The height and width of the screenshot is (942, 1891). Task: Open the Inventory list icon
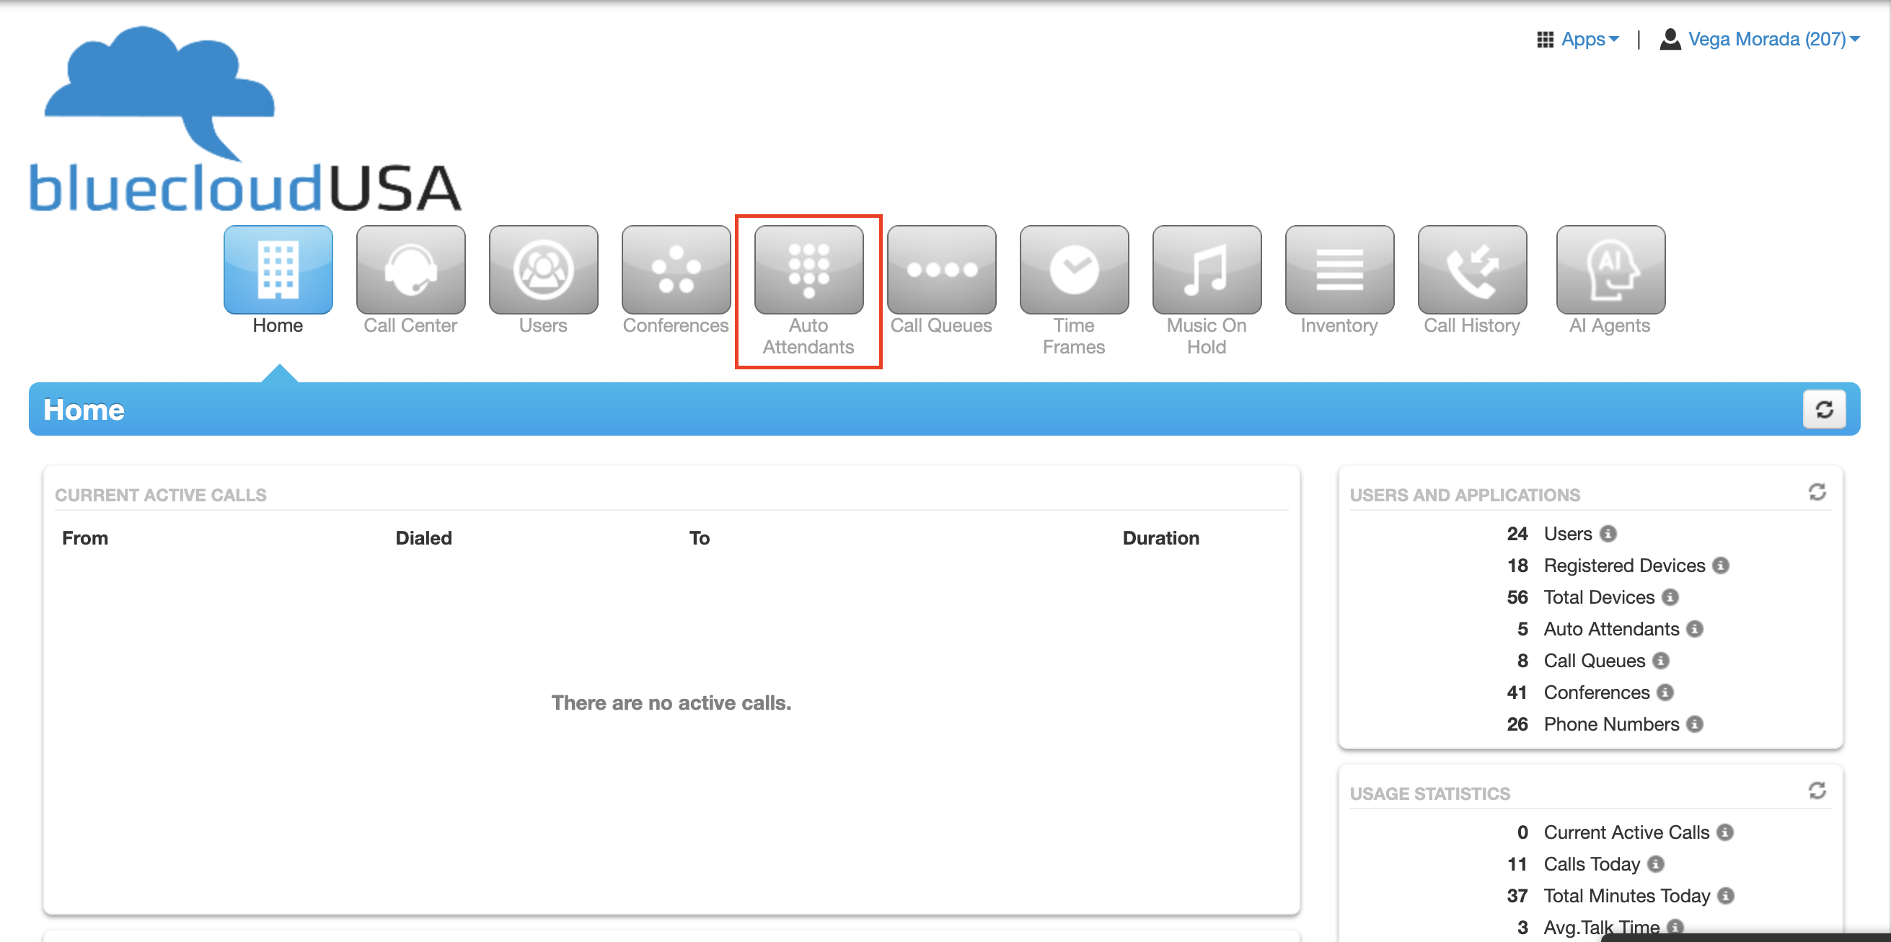click(1339, 270)
